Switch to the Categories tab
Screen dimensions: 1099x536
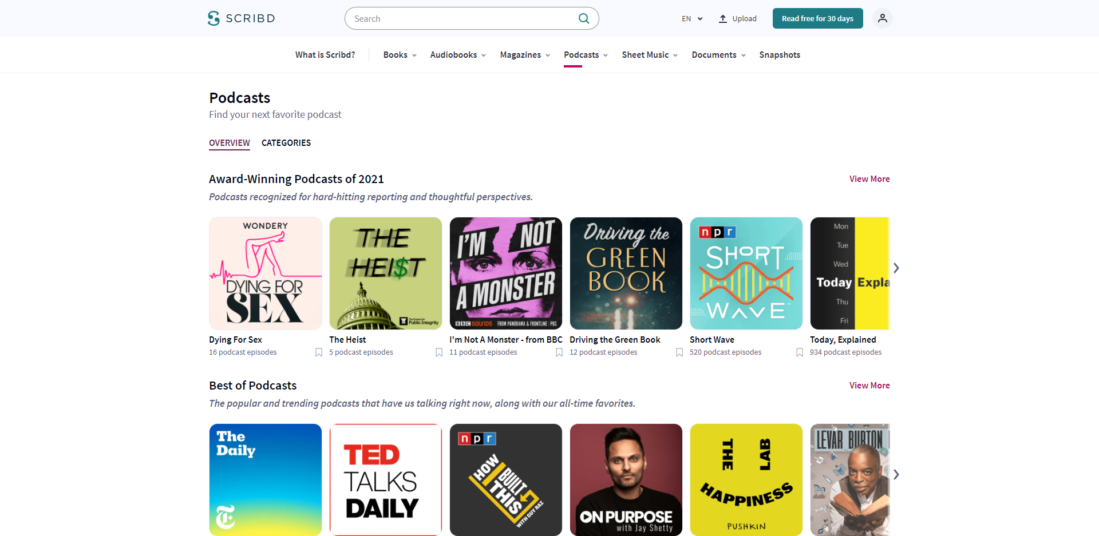(x=286, y=143)
